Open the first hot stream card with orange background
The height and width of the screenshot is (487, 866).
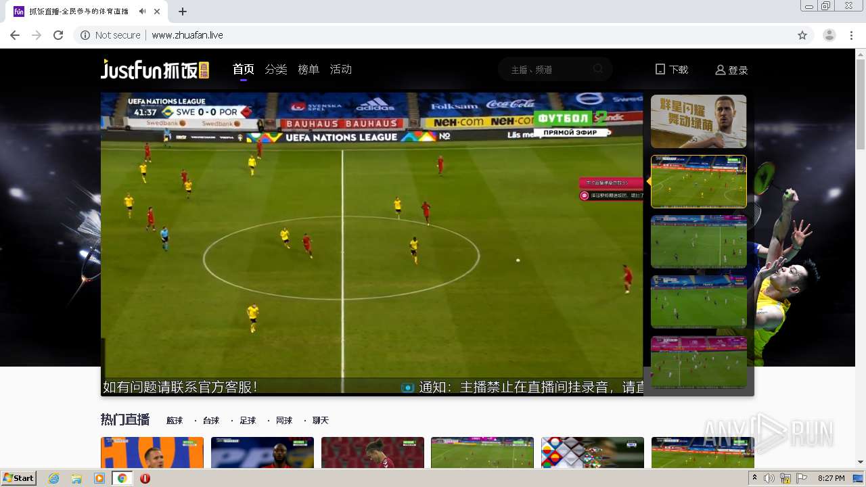point(152,453)
